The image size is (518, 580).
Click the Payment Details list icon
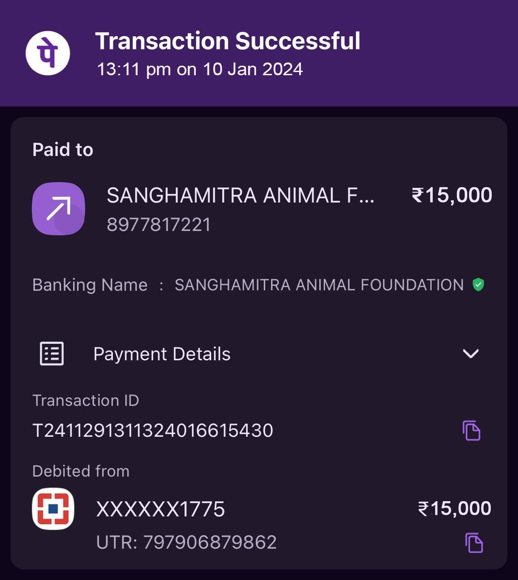coord(52,353)
